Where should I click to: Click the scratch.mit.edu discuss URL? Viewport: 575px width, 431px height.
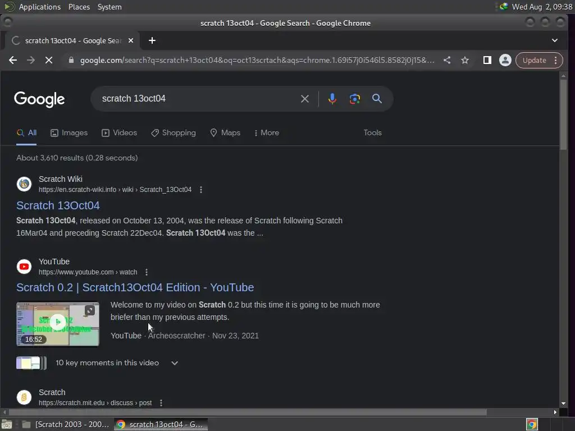click(95, 403)
